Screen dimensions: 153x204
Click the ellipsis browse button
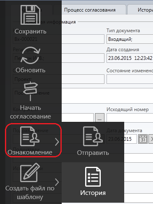point(100,118)
